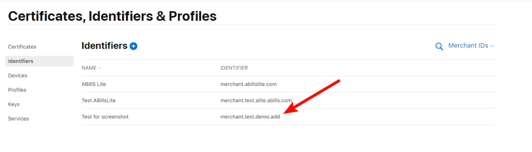This screenshot has width=532, height=152.
Task: Open the Test ABillsLite identifier
Action: (101, 100)
